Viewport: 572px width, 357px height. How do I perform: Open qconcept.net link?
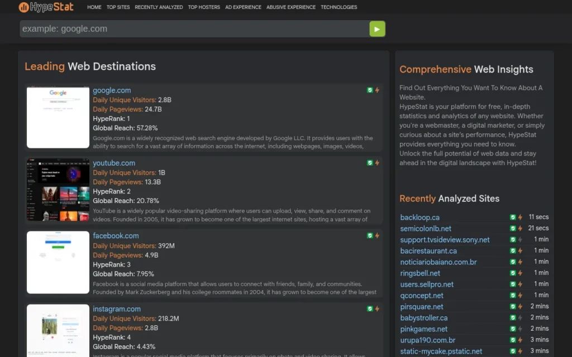click(422, 296)
